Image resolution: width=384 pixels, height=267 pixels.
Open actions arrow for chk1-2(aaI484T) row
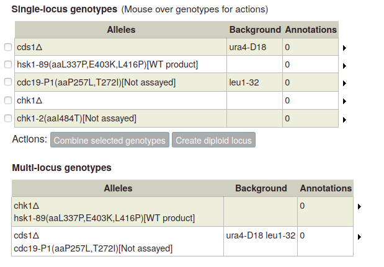click(344, 120)
